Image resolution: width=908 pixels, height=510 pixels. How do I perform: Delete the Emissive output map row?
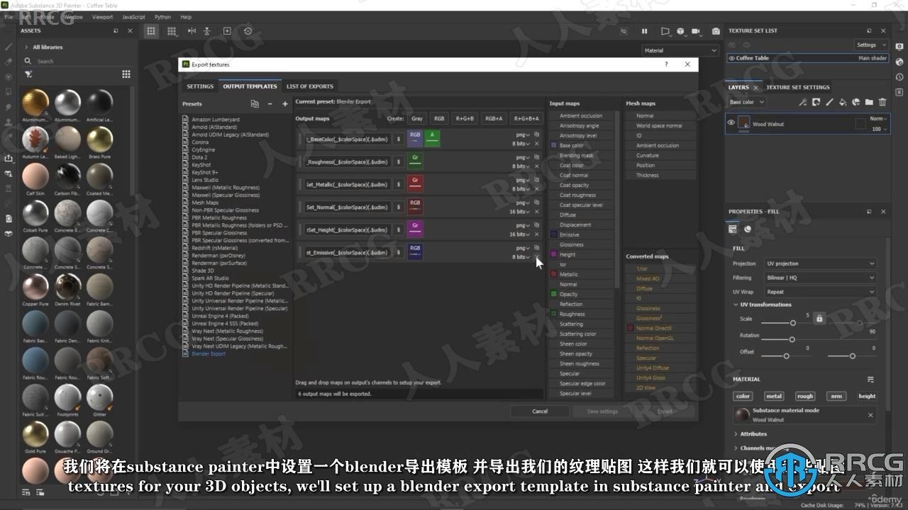pyautogui.click(x=536, y=257)
